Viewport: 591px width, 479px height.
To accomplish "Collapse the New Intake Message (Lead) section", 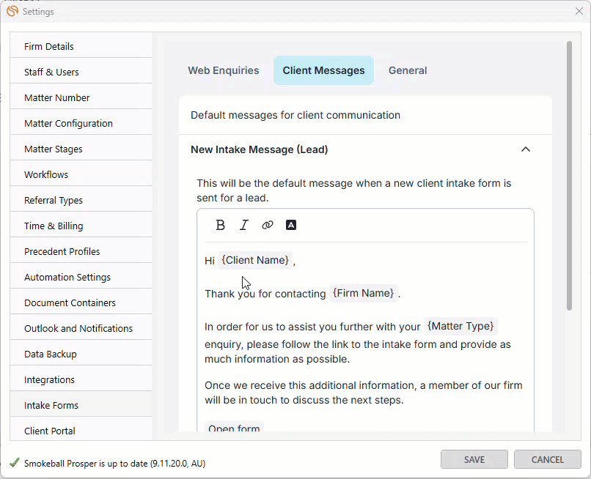I will click(x=525, y=149).
